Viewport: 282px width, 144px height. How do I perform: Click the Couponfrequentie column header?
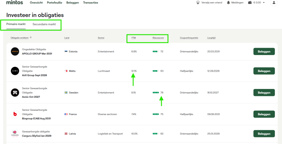click(x=189, y=38)
